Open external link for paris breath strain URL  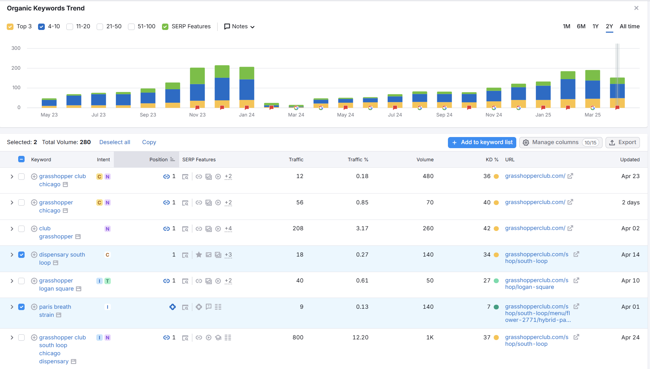click(576, 306)
